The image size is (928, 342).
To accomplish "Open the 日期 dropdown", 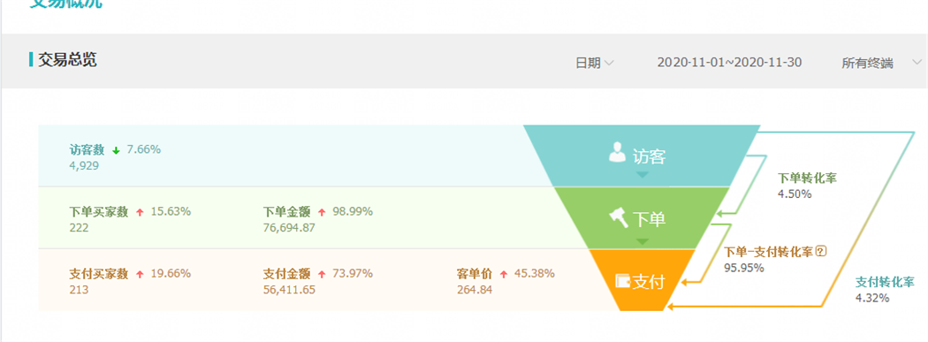I will (594, 63).
